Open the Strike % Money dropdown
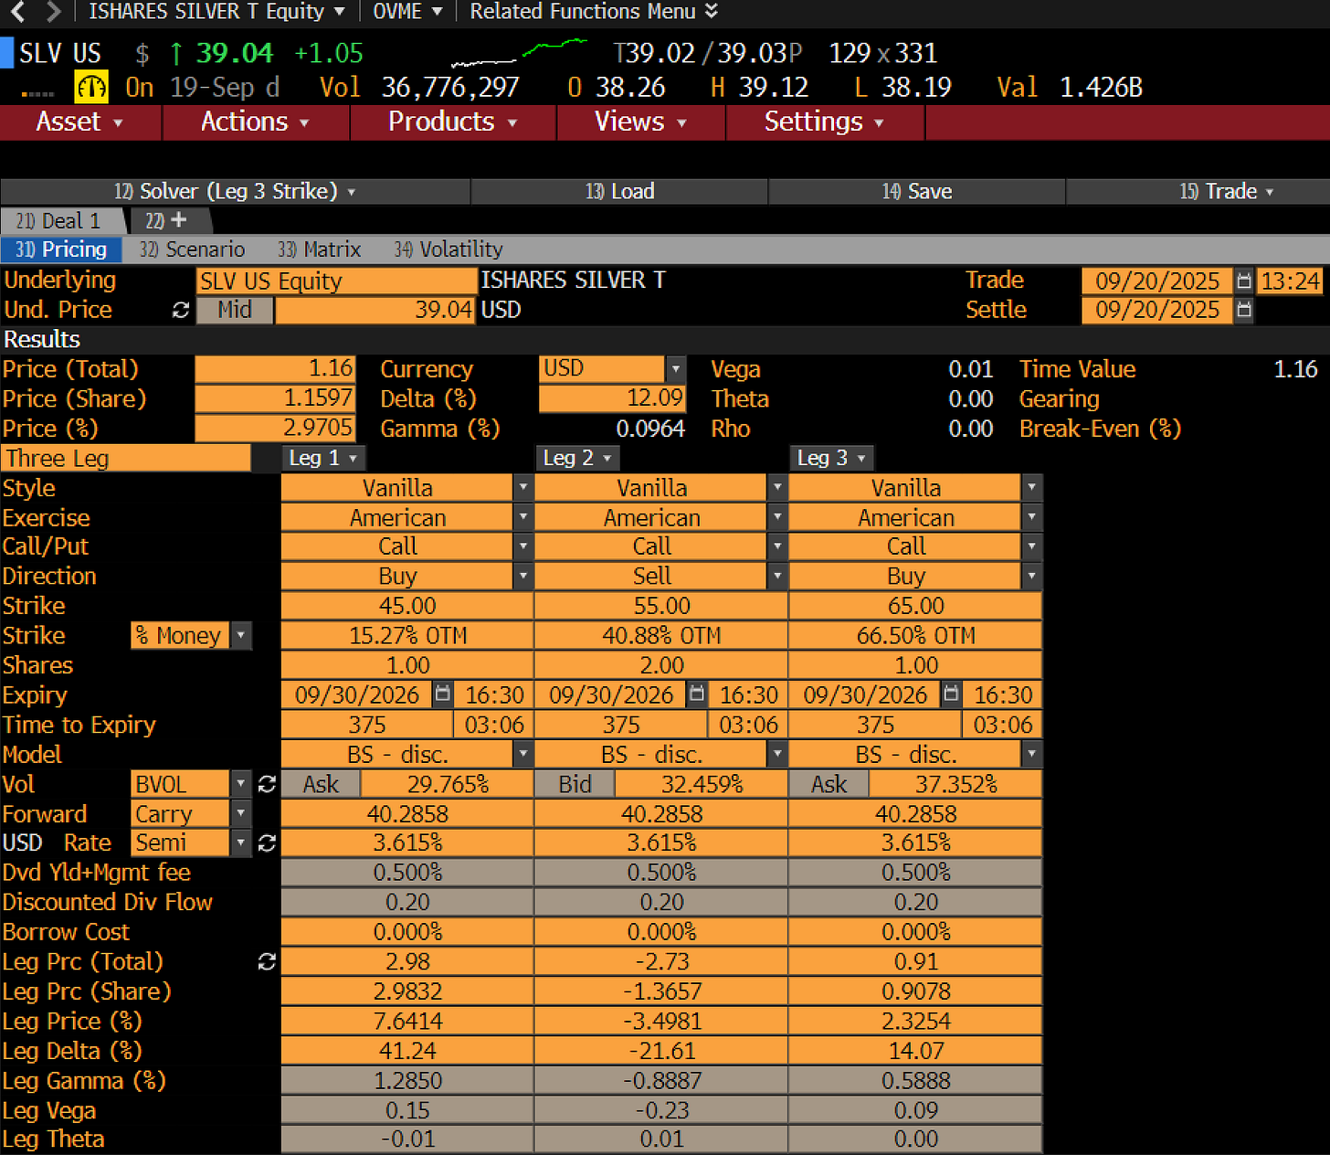Screen dimensions: 1330x1155 241,635
